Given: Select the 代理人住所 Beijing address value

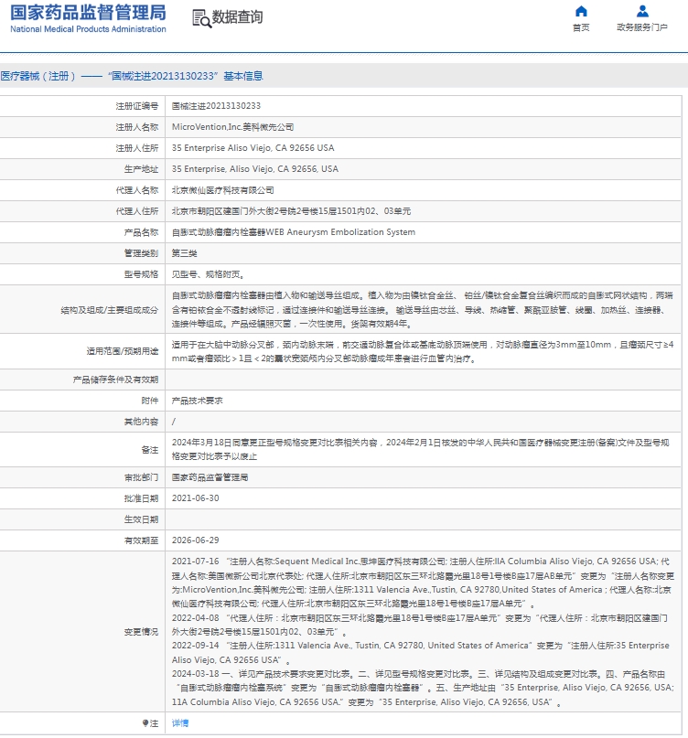Looking at the screenshot, I should [291, 211].
